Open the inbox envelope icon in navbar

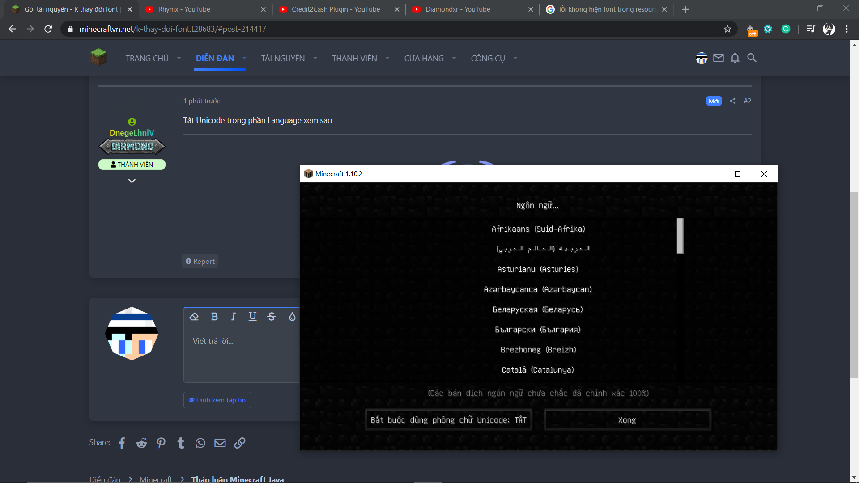[x=719, y=58]
